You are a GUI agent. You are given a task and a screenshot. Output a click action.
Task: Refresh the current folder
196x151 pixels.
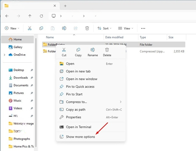point(41,16)
